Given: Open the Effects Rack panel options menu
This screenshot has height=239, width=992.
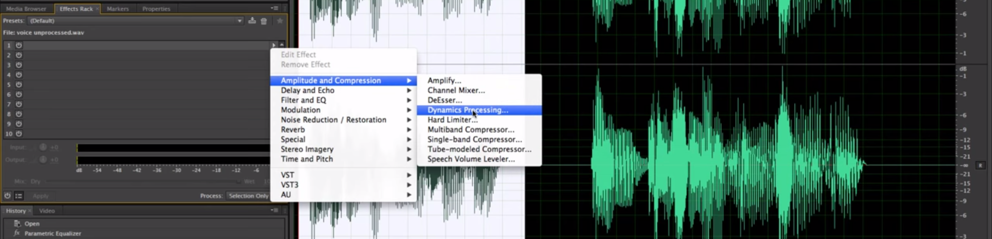Looking at the screenshot, I should [x=275, y=8].
